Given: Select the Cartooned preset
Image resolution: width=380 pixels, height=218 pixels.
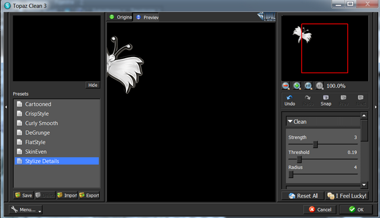Looking at the screenshot, I should 56,104.
